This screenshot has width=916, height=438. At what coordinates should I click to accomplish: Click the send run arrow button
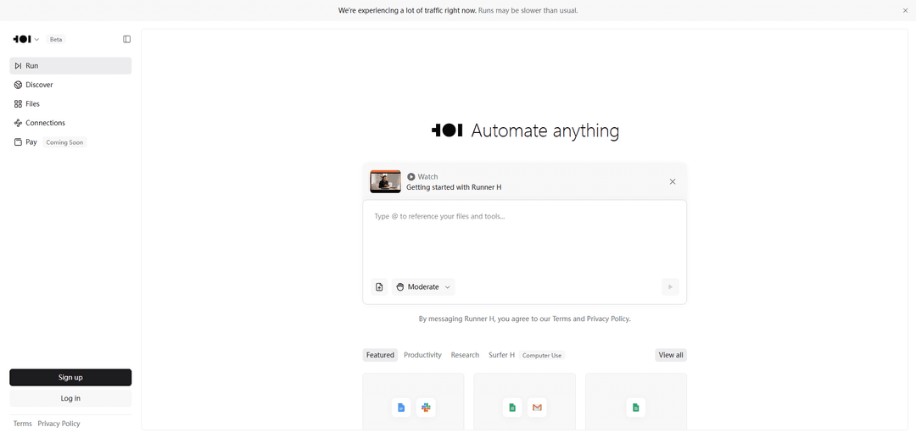point(670,287)
